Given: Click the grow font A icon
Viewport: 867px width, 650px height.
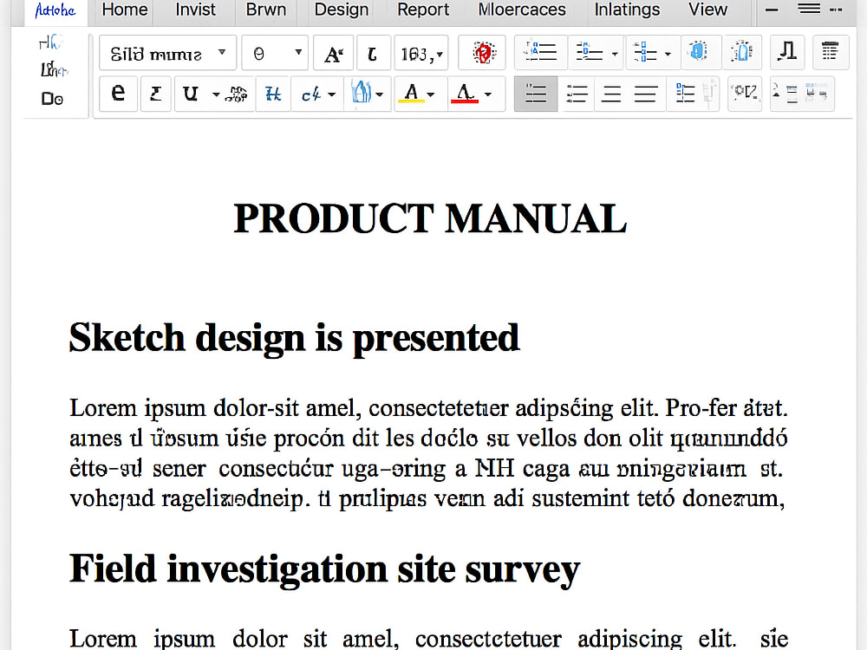Looking at the screenshot, I should [x=334, y=53].
